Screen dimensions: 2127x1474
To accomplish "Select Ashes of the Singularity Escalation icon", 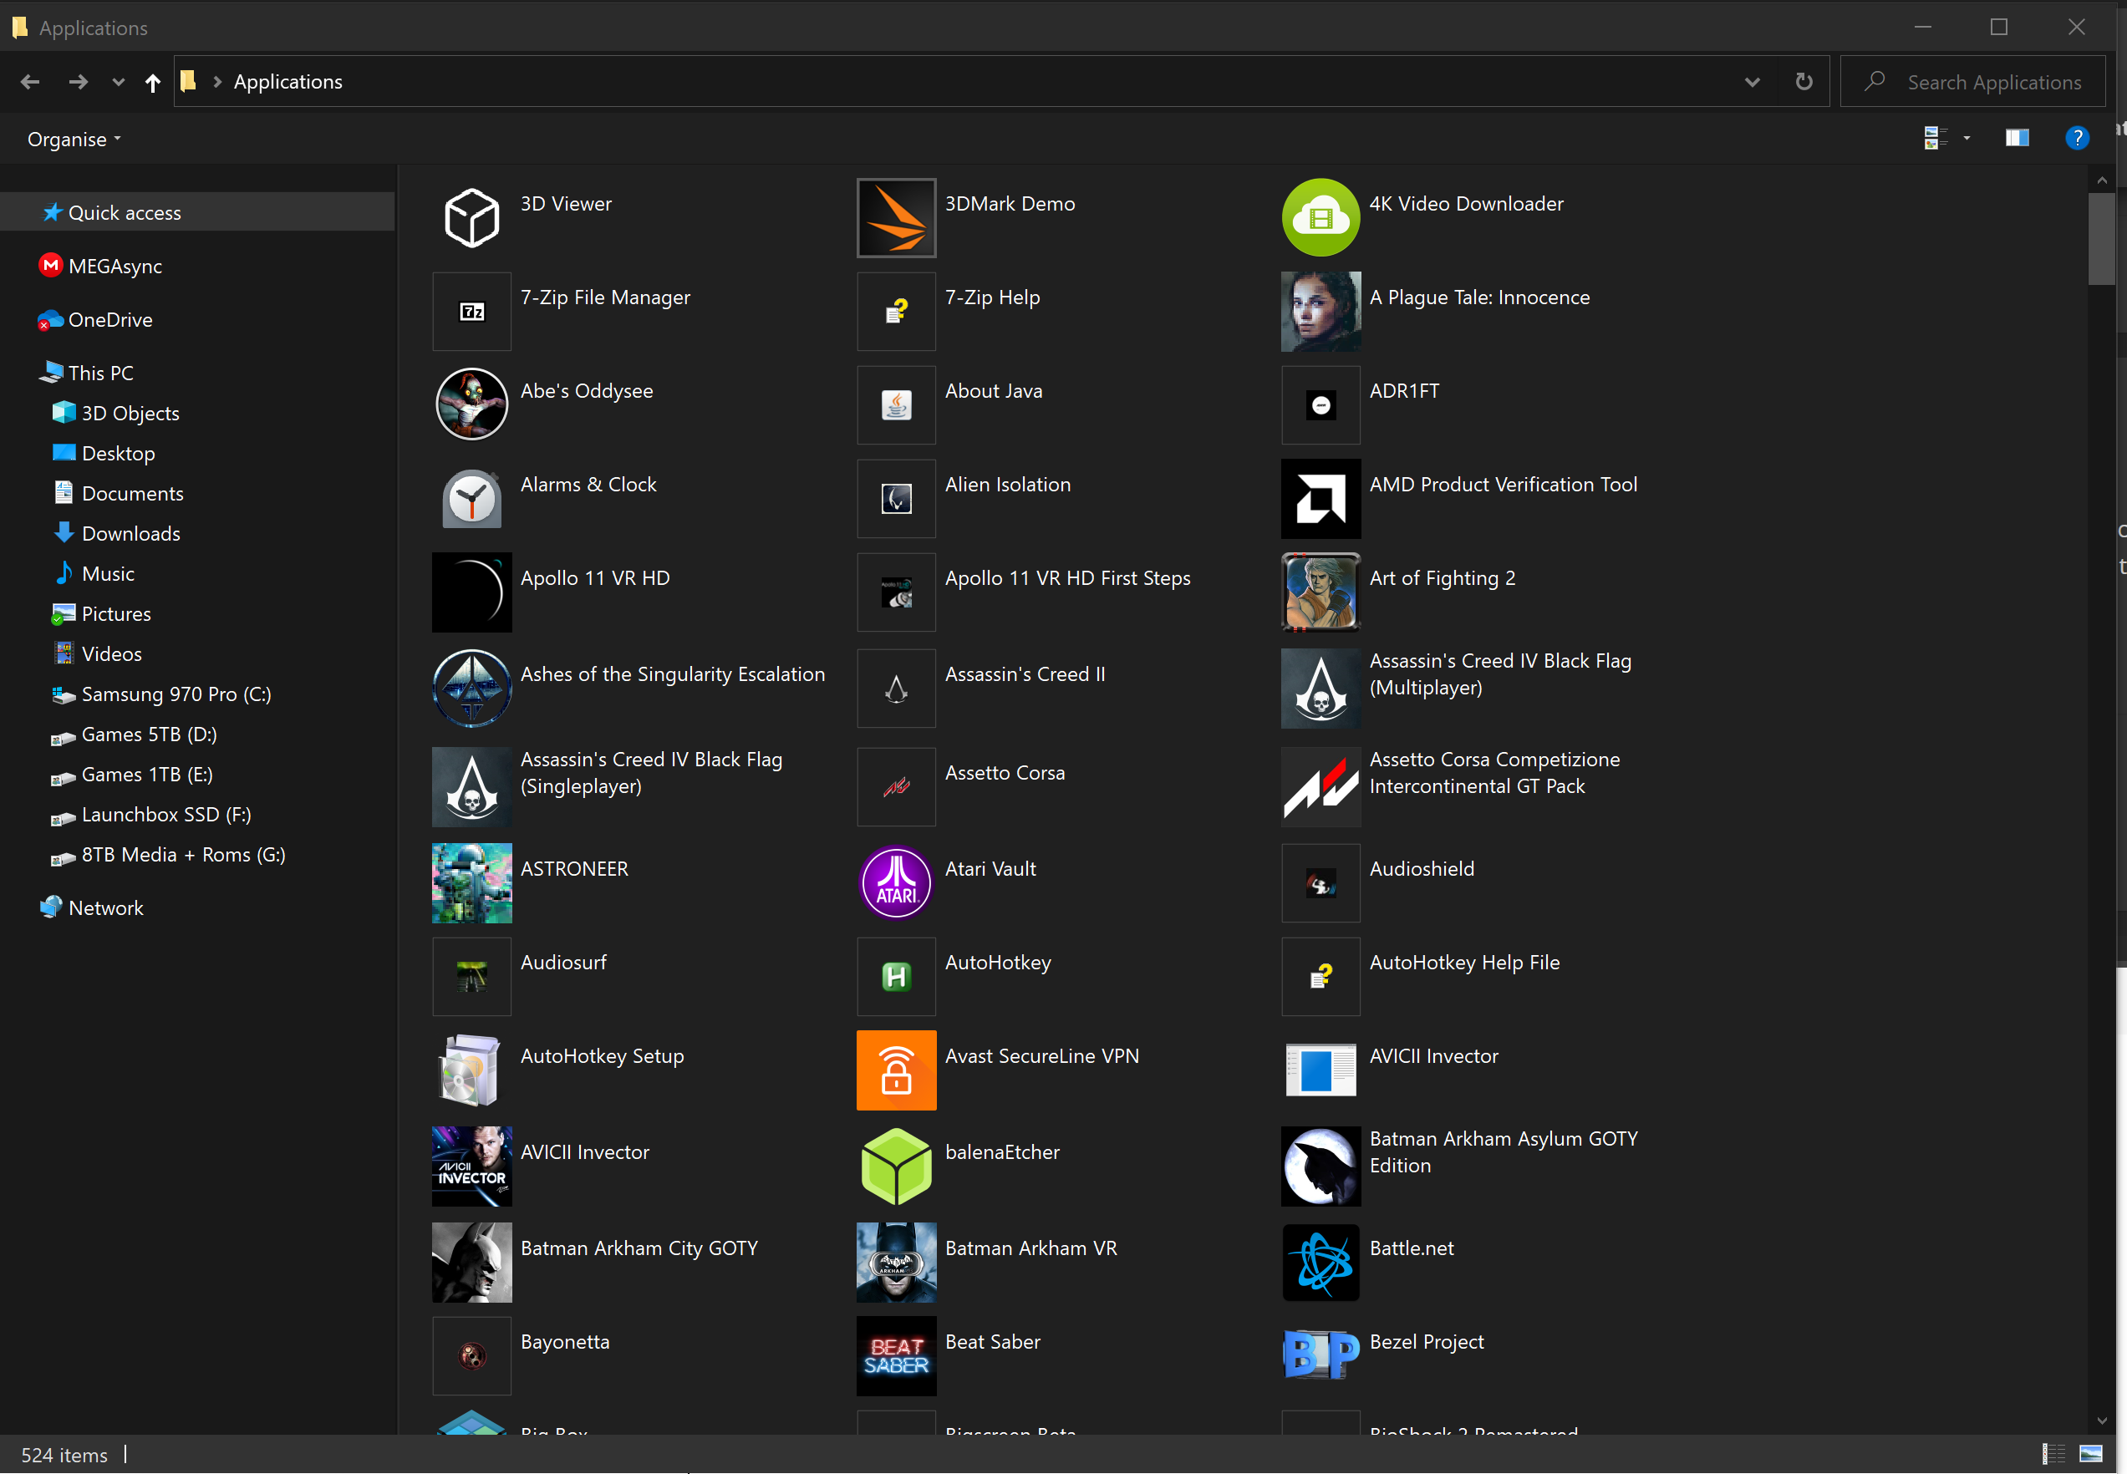I will (x=471, y=688).
